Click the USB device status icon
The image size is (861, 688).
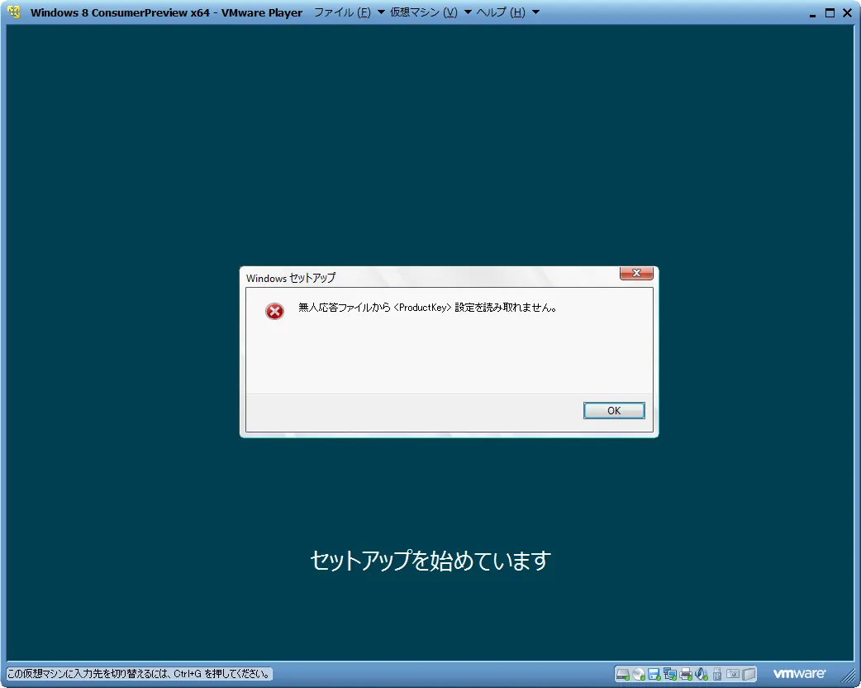click(x=717, y=674)
